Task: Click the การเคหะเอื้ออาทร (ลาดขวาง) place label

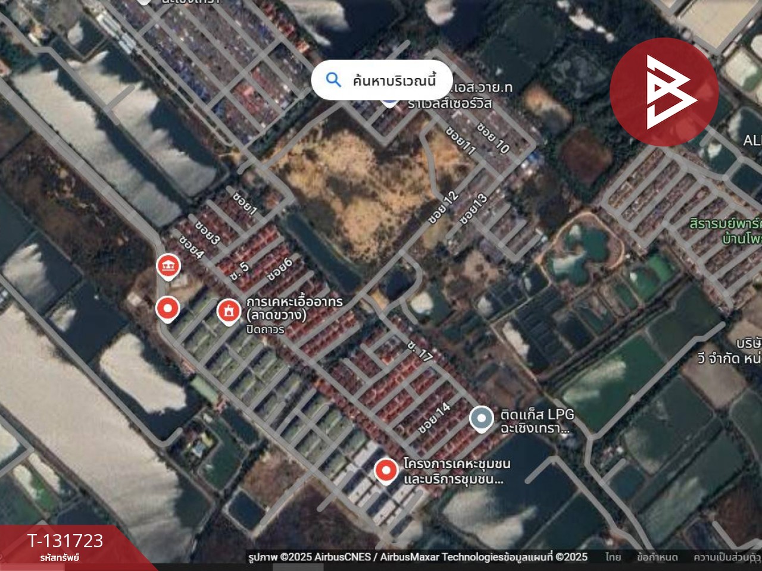Action: [294, 308]
